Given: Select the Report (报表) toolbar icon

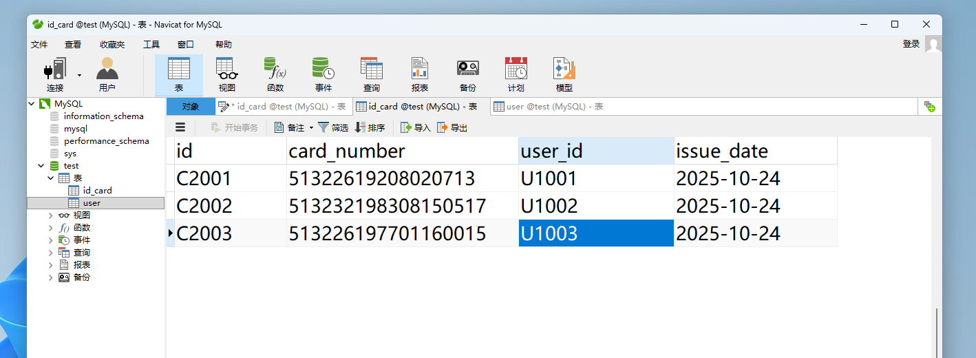Looking at the screenshot, I should pyautogui.click(x=420, y=75).
